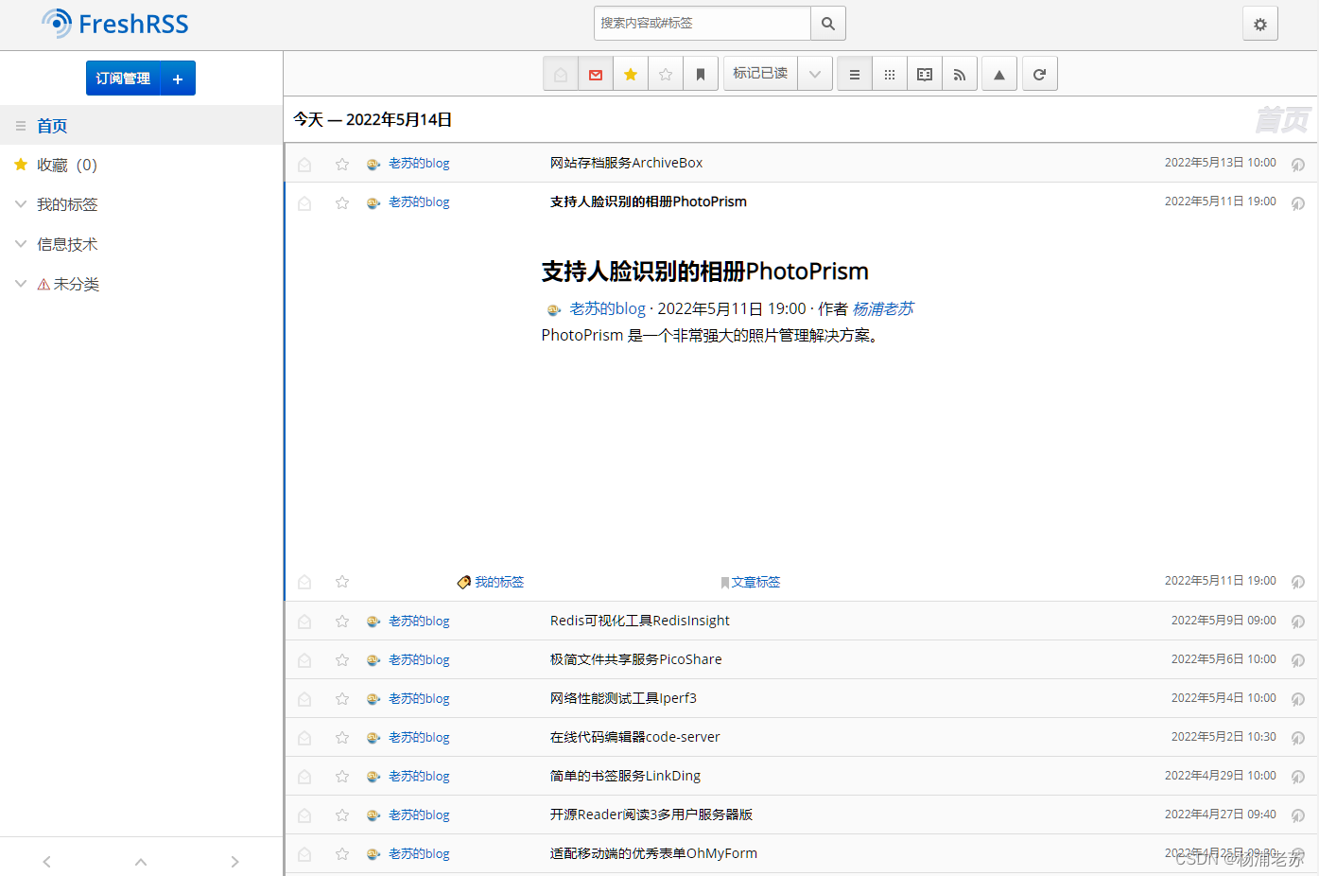This screenshot has width=1319, height=876.
Task: Open 极简文件共享服务PicoShare article
Action: click(x=635, y=659)
